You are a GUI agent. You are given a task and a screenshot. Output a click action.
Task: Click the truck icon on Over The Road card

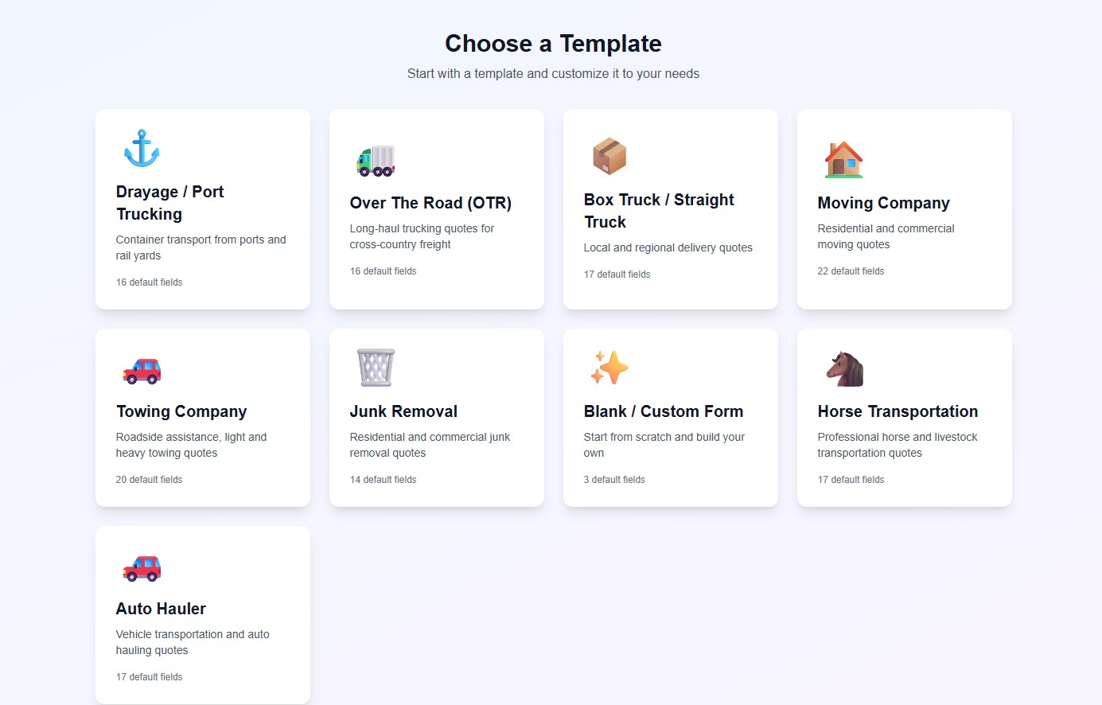click(375, 159)
